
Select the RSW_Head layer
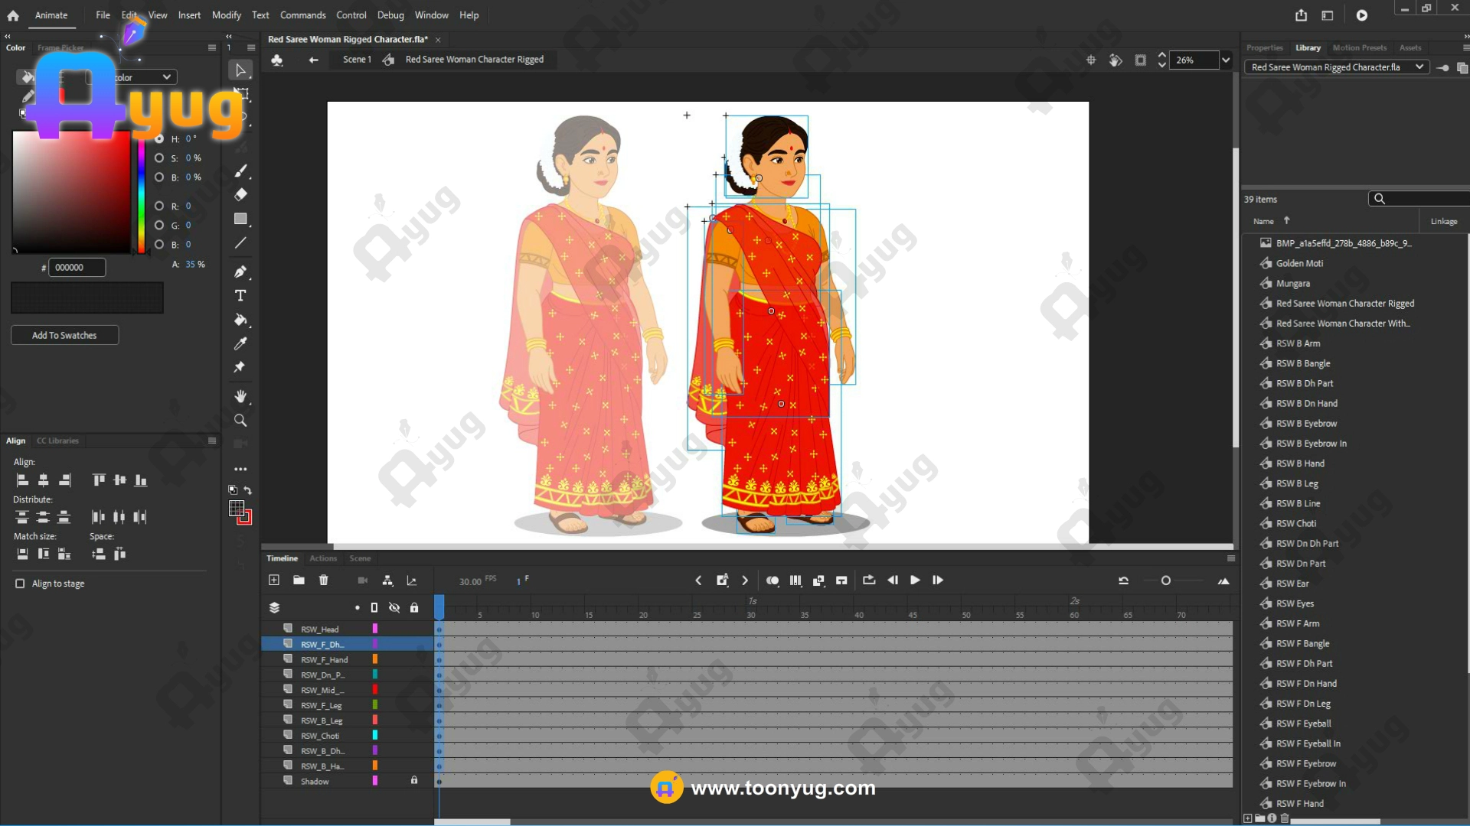pyautogui.click(x=320, y=629)
